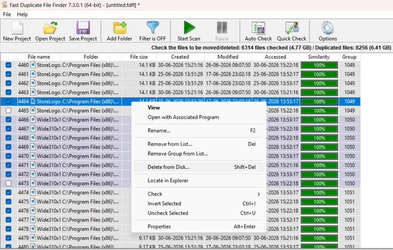Sort by Accessed column header

(x=276, y=57)
